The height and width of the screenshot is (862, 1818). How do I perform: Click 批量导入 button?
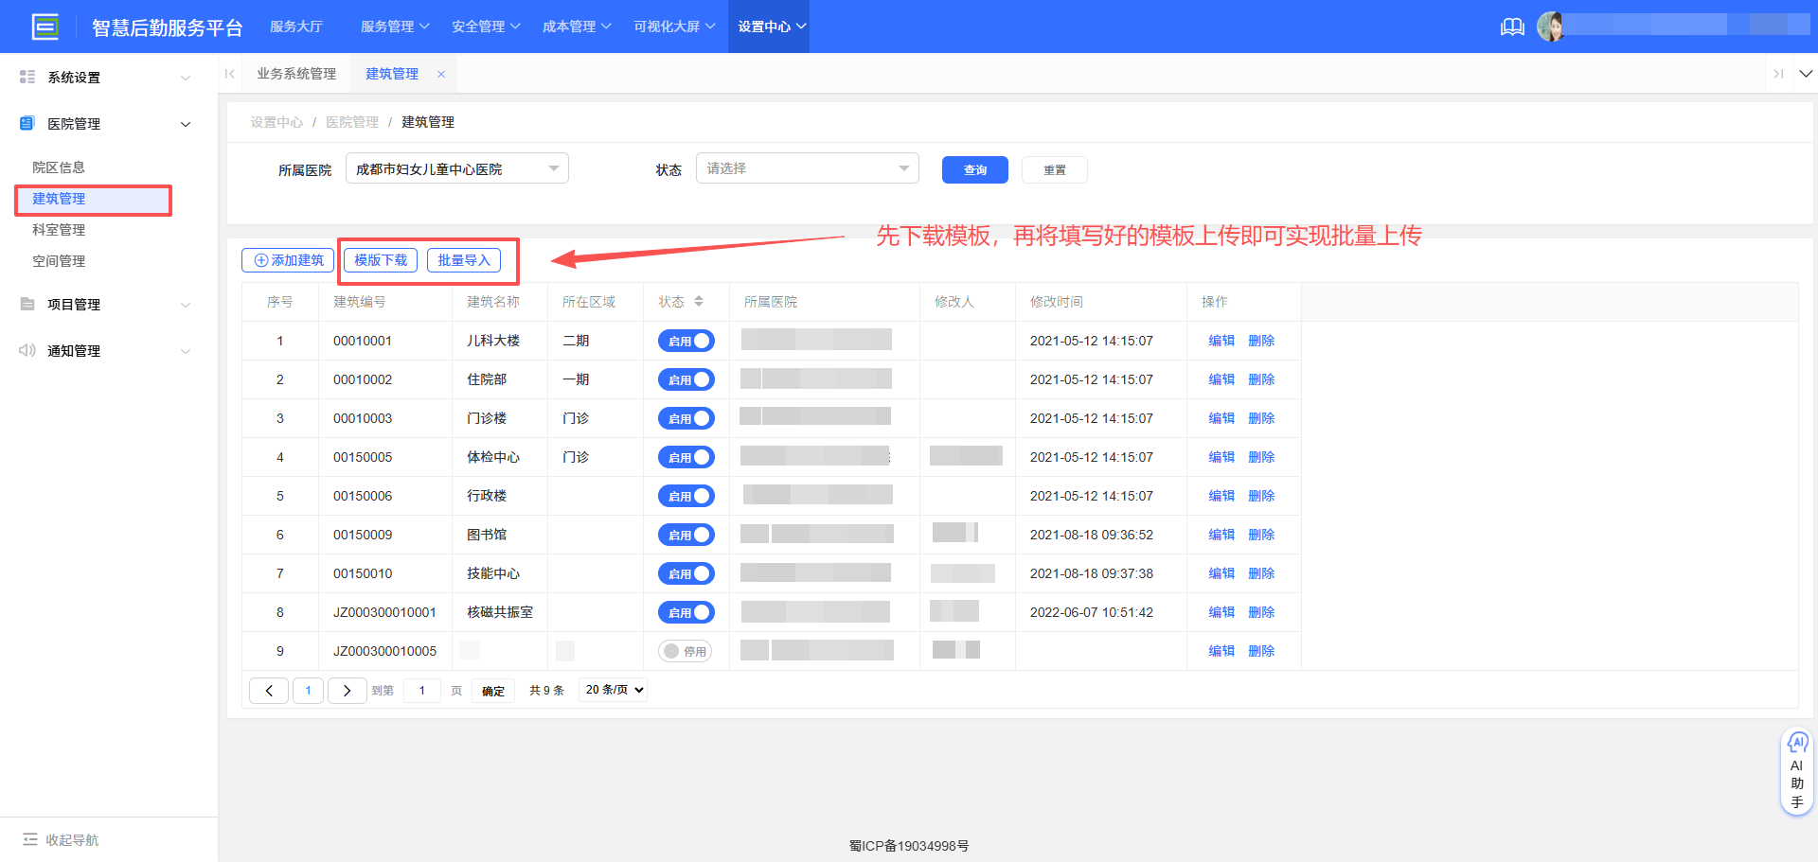pyautogui.click(x=463, y=260)
